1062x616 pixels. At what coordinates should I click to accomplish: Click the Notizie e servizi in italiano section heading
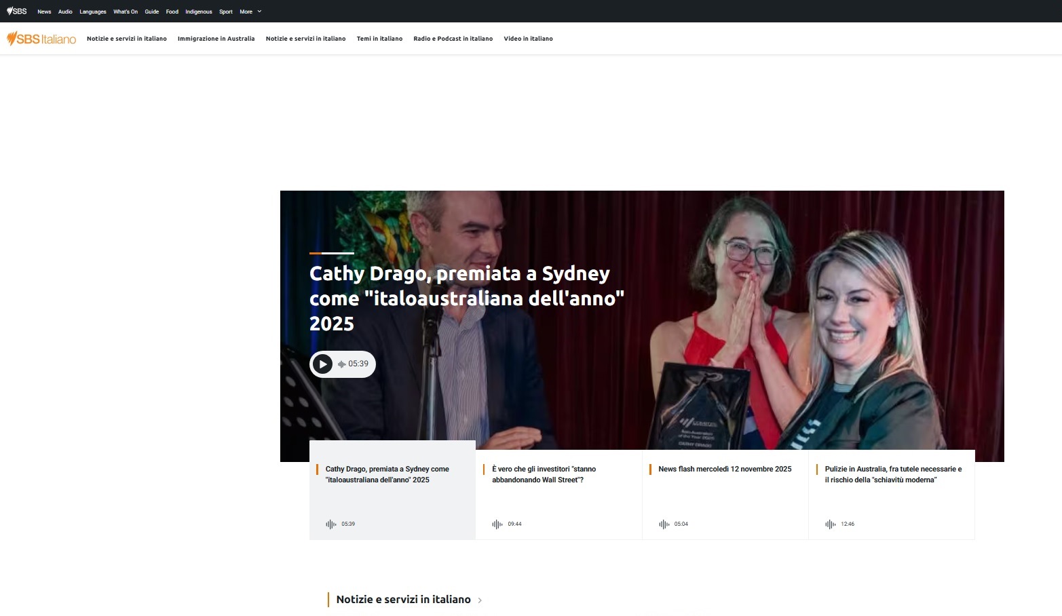point(403,600)
